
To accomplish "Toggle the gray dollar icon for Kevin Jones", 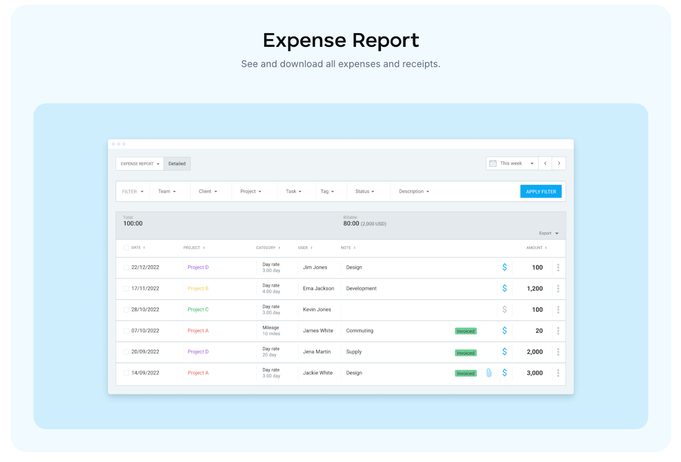I will coord(504,310).
